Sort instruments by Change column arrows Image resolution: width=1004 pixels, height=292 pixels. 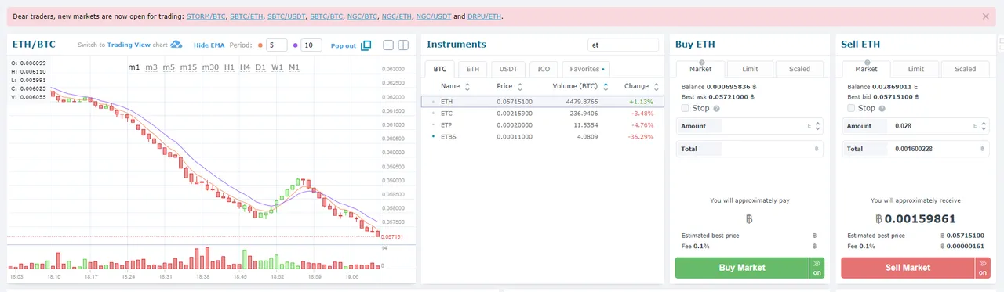657,87
